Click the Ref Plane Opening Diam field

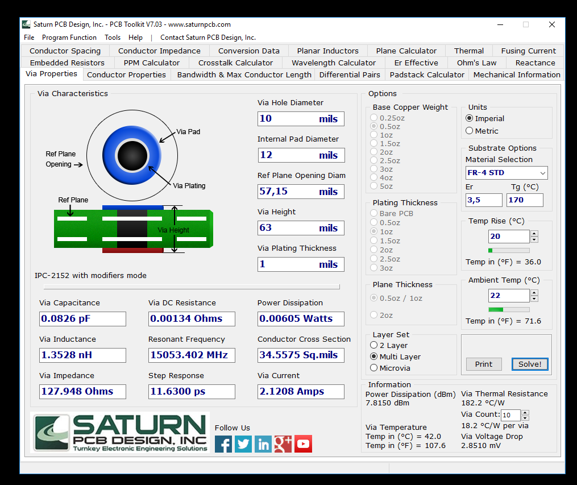301,192
